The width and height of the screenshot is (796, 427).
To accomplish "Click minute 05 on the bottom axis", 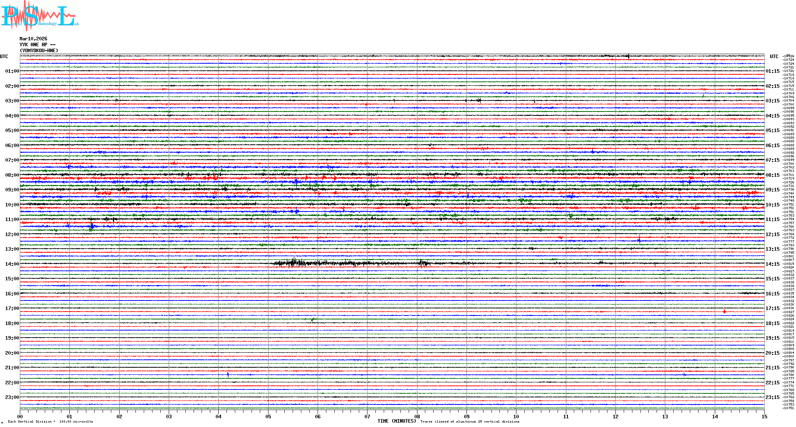I will (x=268, y=416).
